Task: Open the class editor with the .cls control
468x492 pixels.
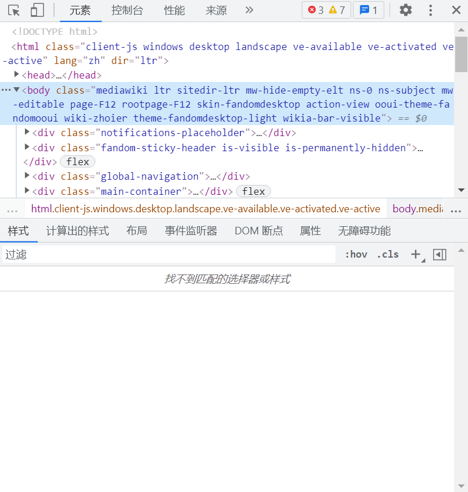Action: tap(388, 254)
